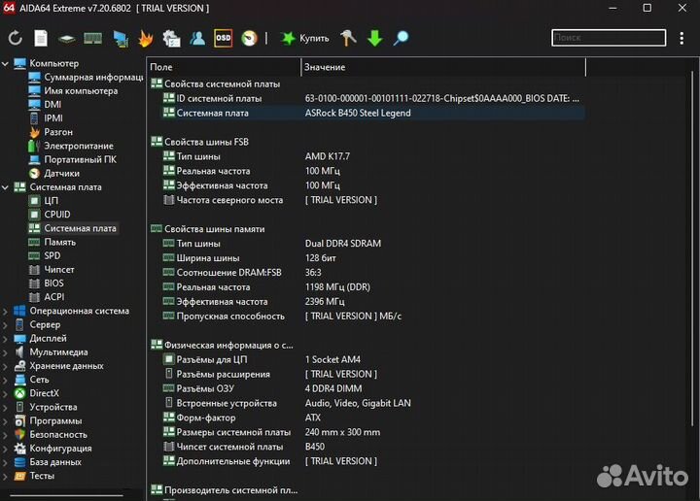The width and height of the screenshot is (700, 501).
Task: Click the user account toolbar icon
Action: tap(197, 38)
